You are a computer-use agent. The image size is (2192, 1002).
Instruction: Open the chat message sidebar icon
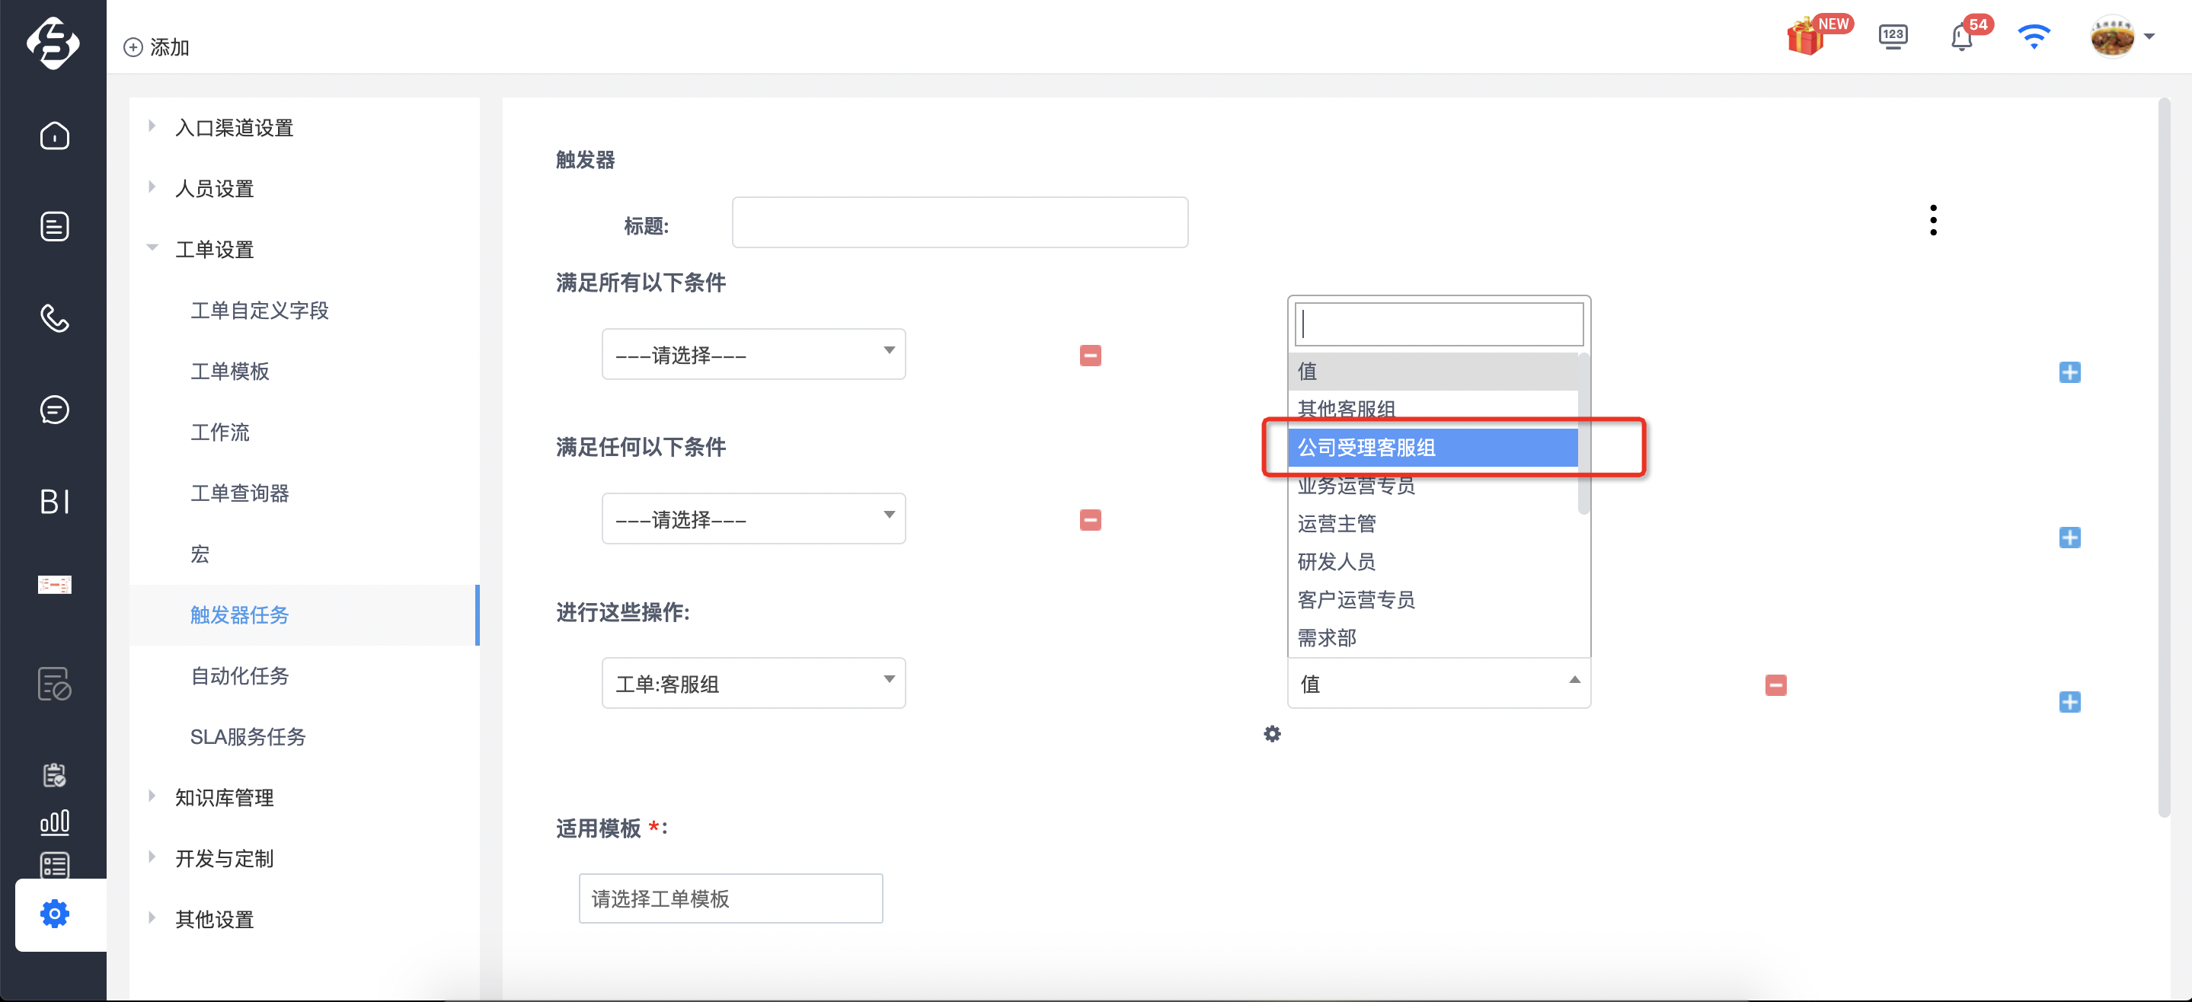55,409
